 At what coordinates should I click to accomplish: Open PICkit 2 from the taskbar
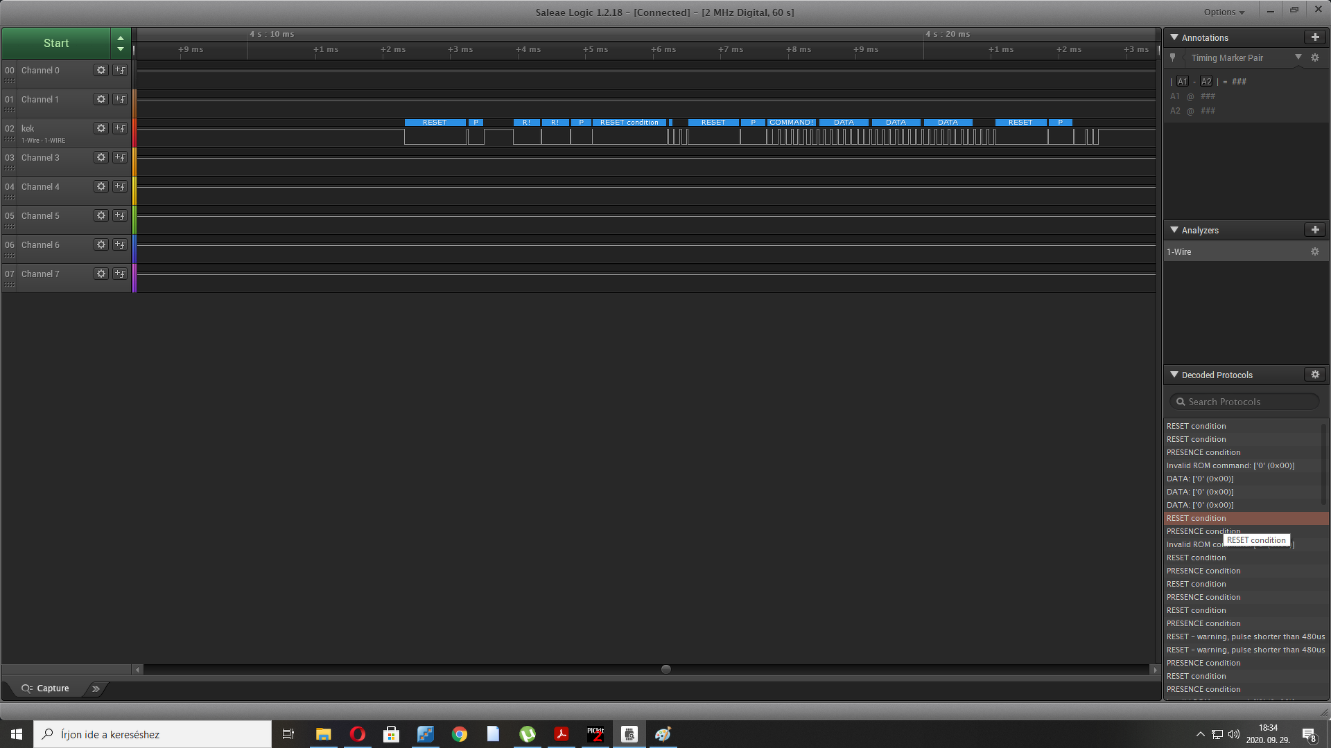(x=595, y=734)
